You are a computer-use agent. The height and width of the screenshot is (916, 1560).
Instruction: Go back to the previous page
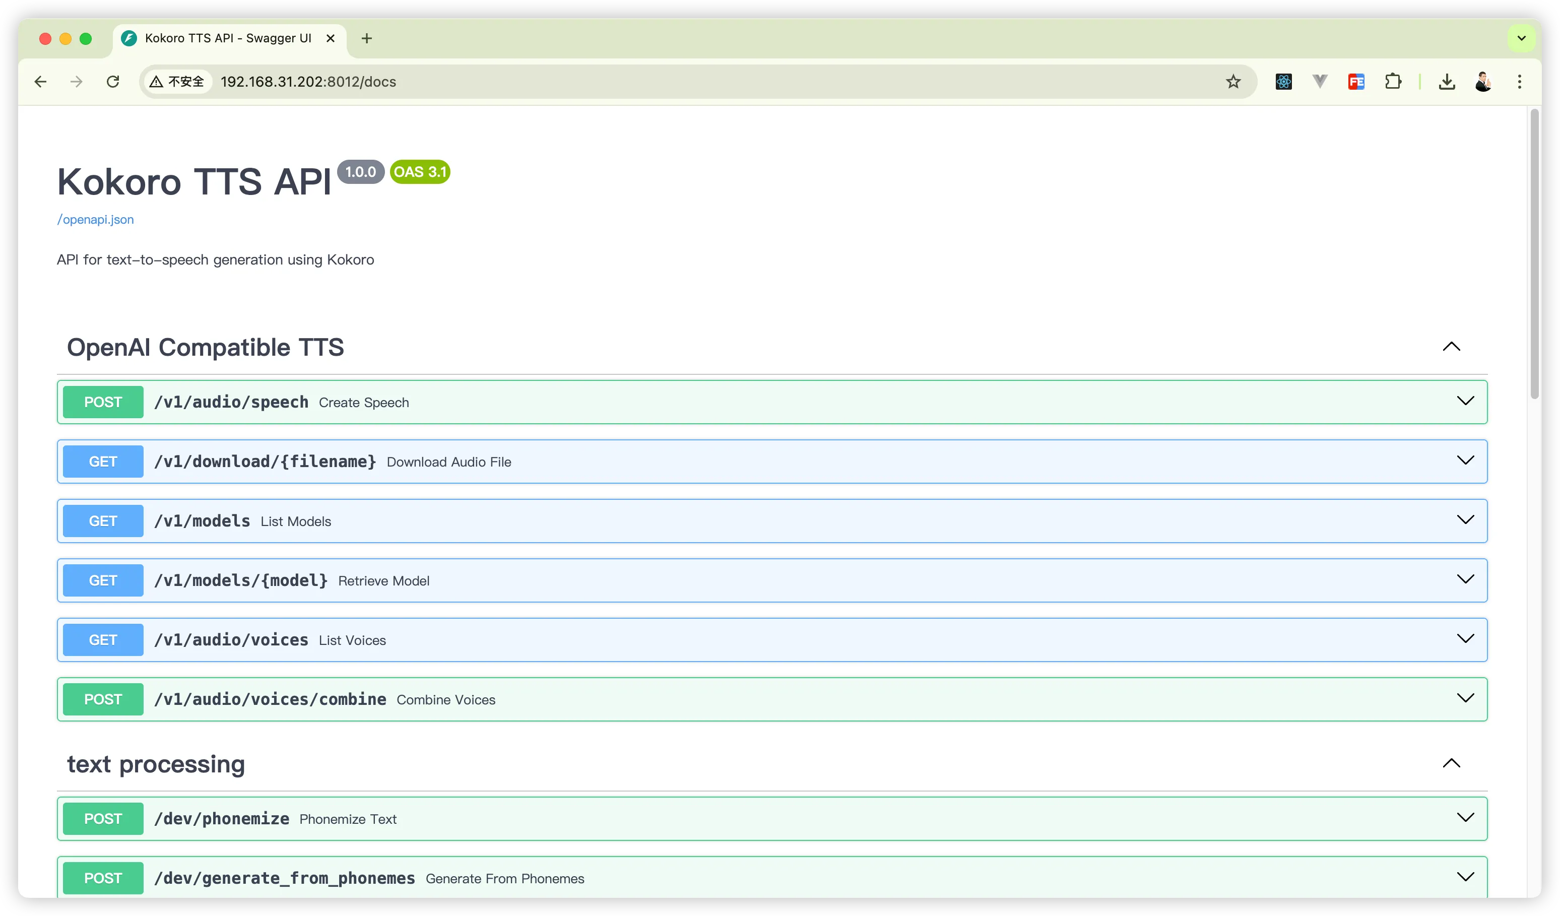point(41,82)
